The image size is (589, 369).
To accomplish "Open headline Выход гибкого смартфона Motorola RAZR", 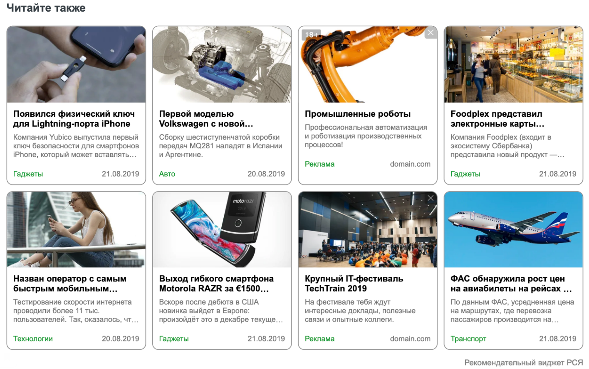I will (x=216, y=284).
